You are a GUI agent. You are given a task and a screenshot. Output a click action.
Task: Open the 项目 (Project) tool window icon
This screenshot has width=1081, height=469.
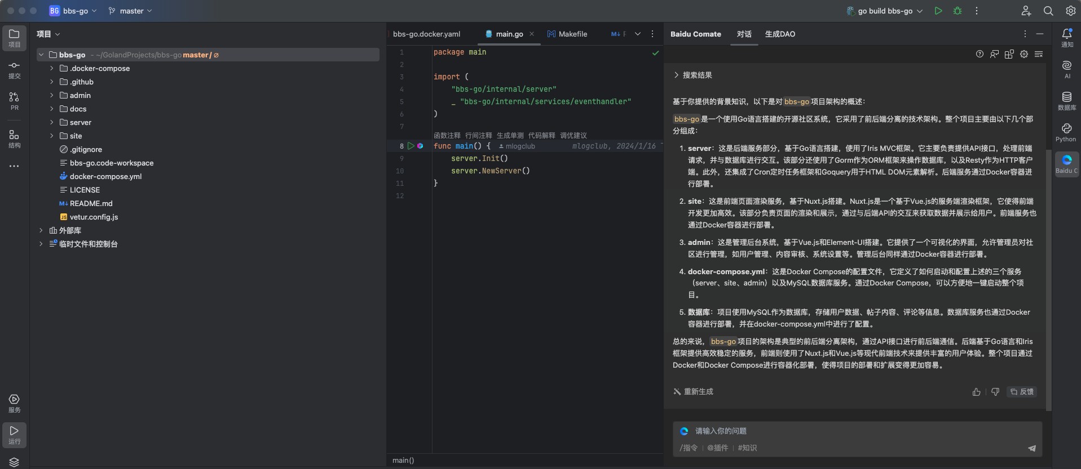(x=14, y=38)
